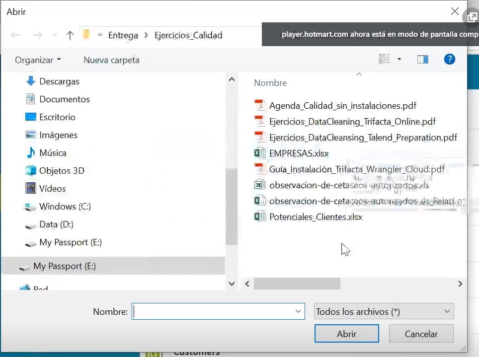Click the Escritorio desktop icon

pos(30,117)
